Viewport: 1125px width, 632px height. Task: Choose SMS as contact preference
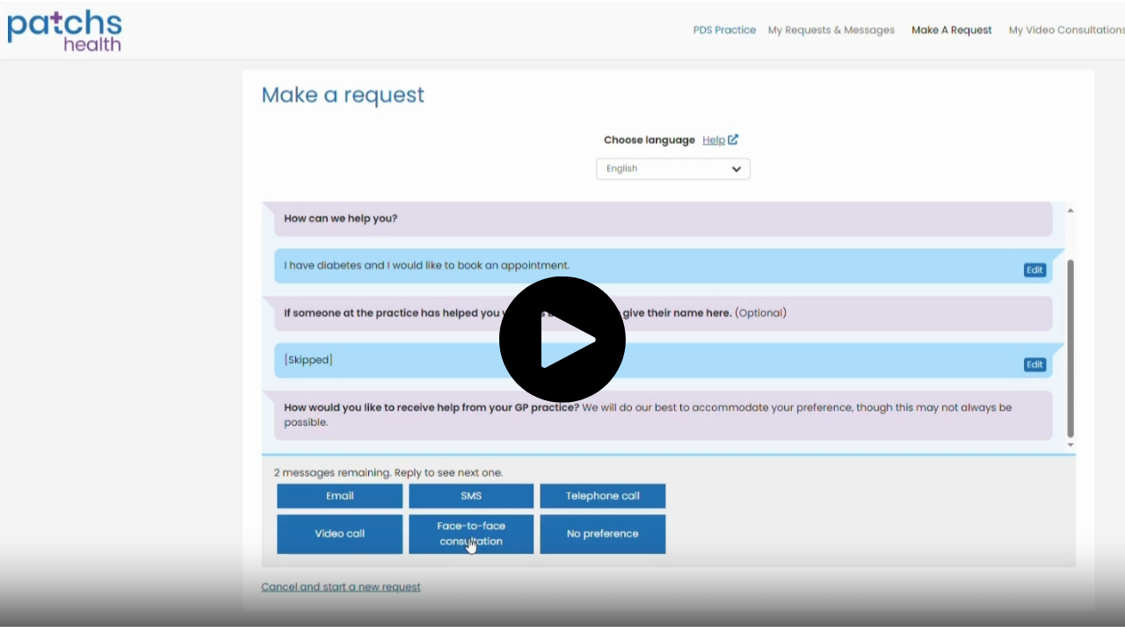(x=471, y=496)
